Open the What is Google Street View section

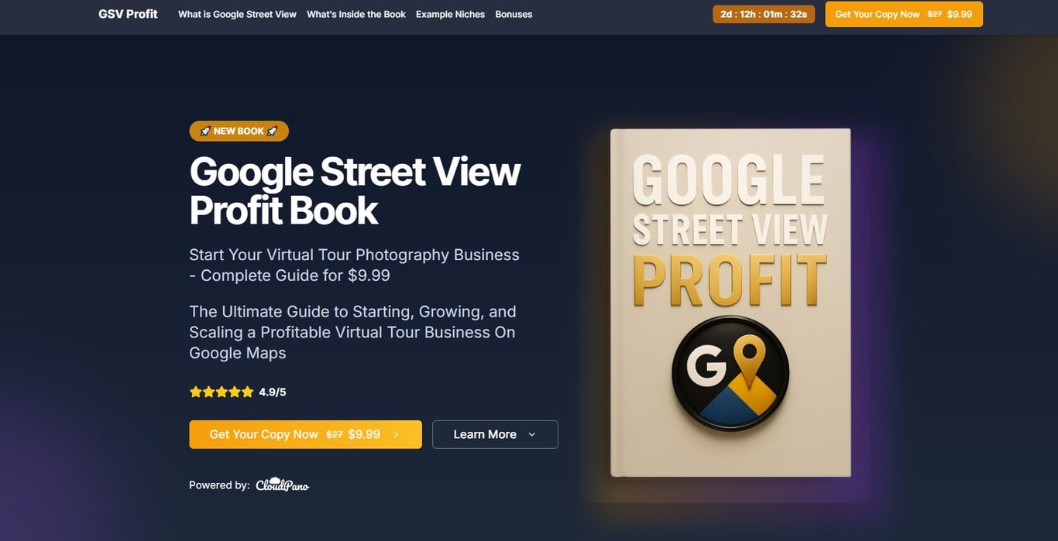(237, 14)
